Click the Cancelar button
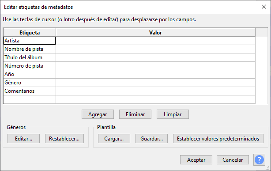Image resolution: width=271 pixels, height=171 pixels. tap(233, 160)
